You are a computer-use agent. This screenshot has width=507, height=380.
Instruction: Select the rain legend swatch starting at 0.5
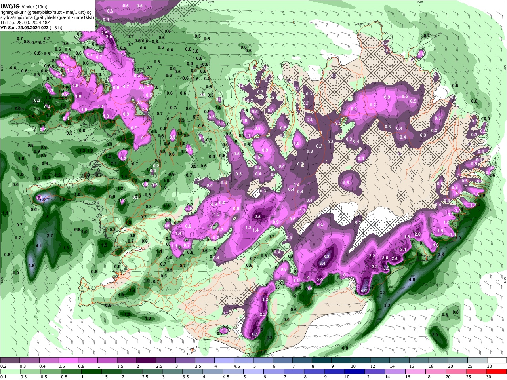[x=51, y=371]
